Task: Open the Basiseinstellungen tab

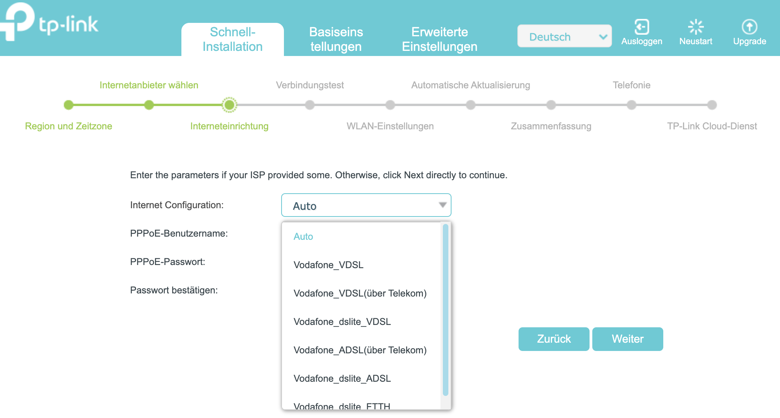Action: point(336,39)
